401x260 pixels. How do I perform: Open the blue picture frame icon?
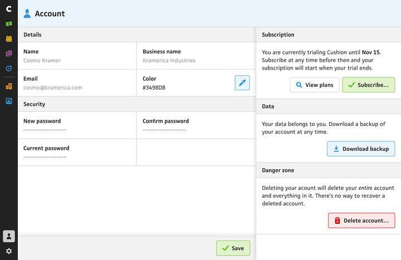click(9, 101)
